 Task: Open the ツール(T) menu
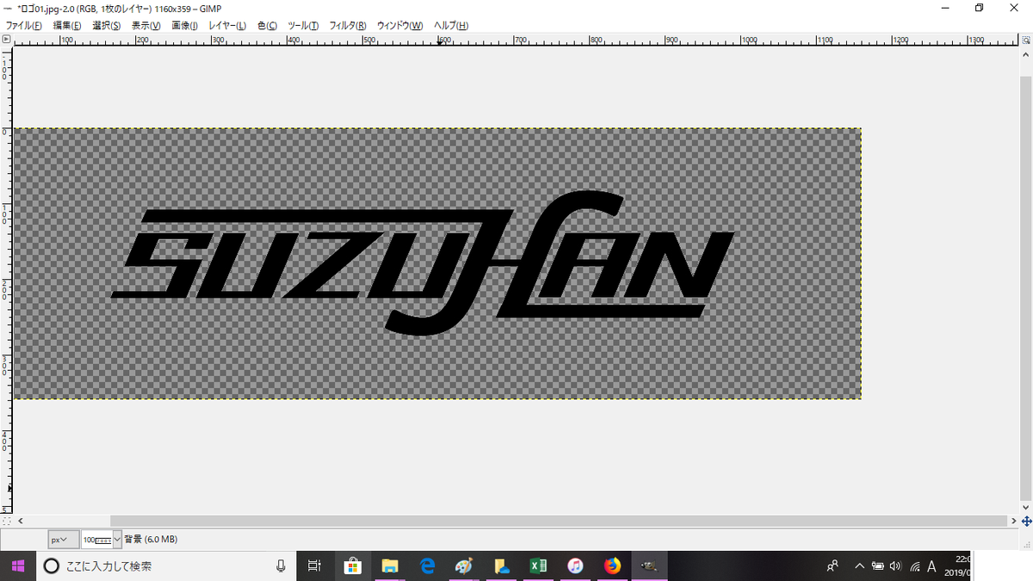coord(303,26)
